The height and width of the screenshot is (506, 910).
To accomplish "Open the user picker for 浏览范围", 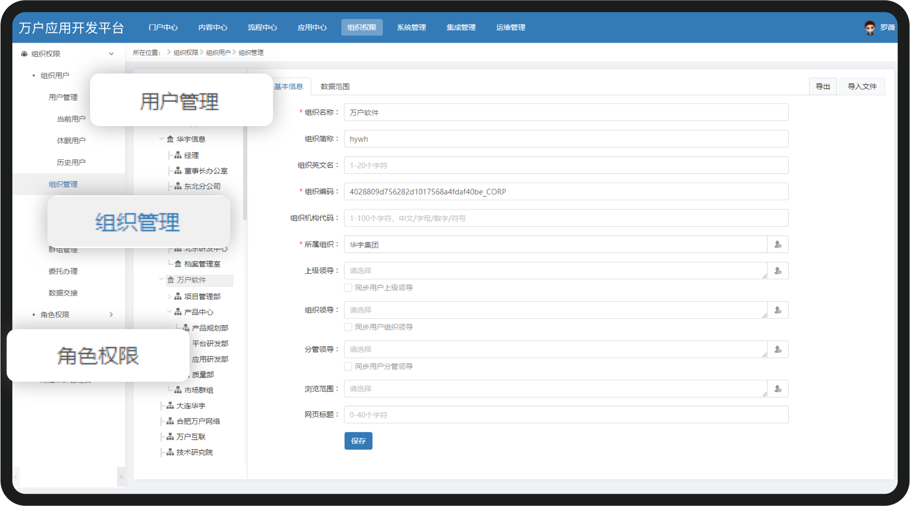I will pos(778,389).
